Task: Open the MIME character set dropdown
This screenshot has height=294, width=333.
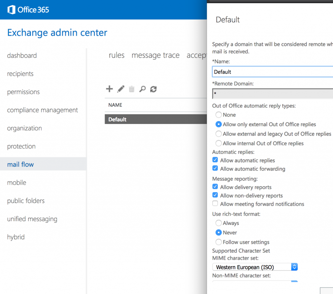Action: (255, 267)
